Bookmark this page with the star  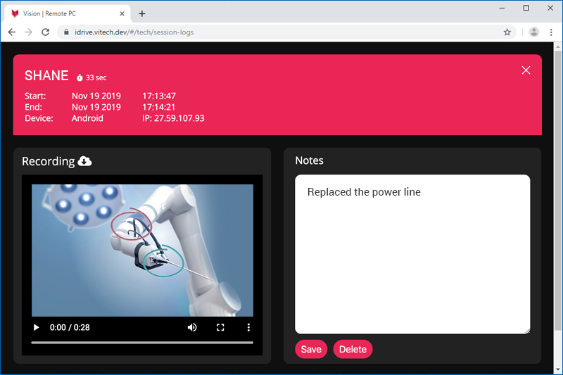tap(507, 32)
